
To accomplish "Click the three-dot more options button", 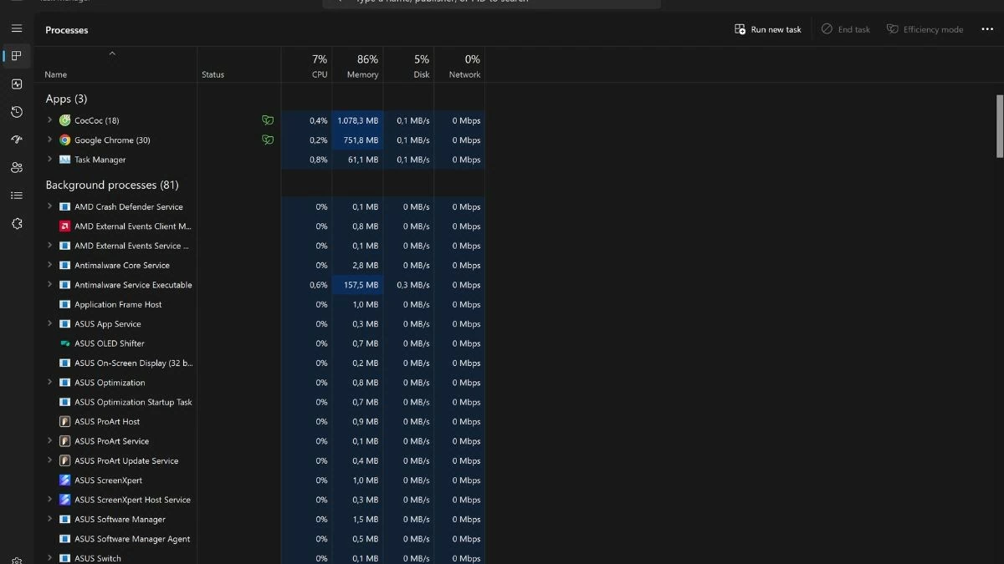I will tap(987, 29).
